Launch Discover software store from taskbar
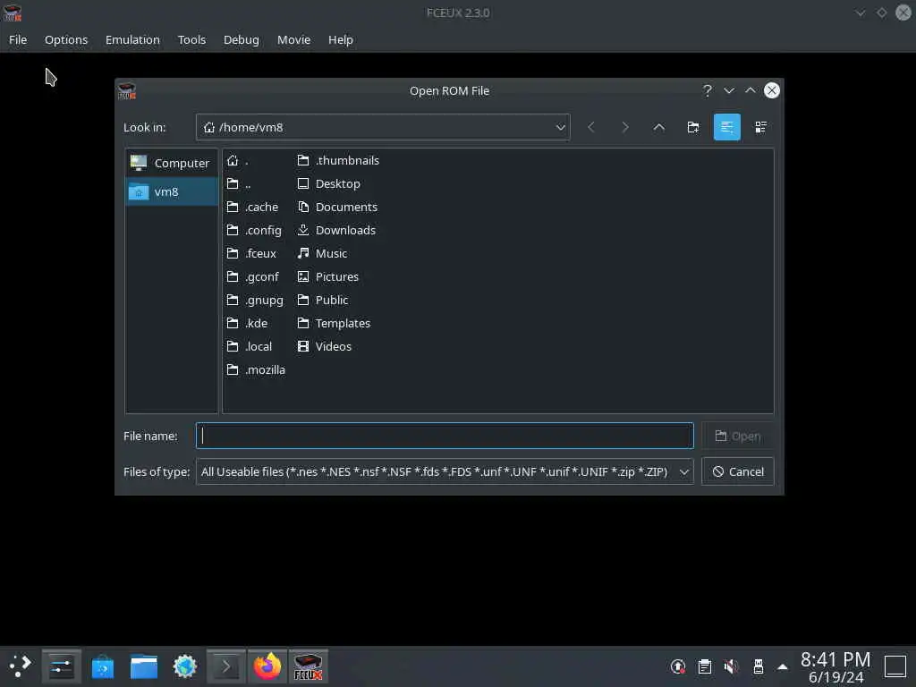The image size is (916, 687). pos(103,666)
